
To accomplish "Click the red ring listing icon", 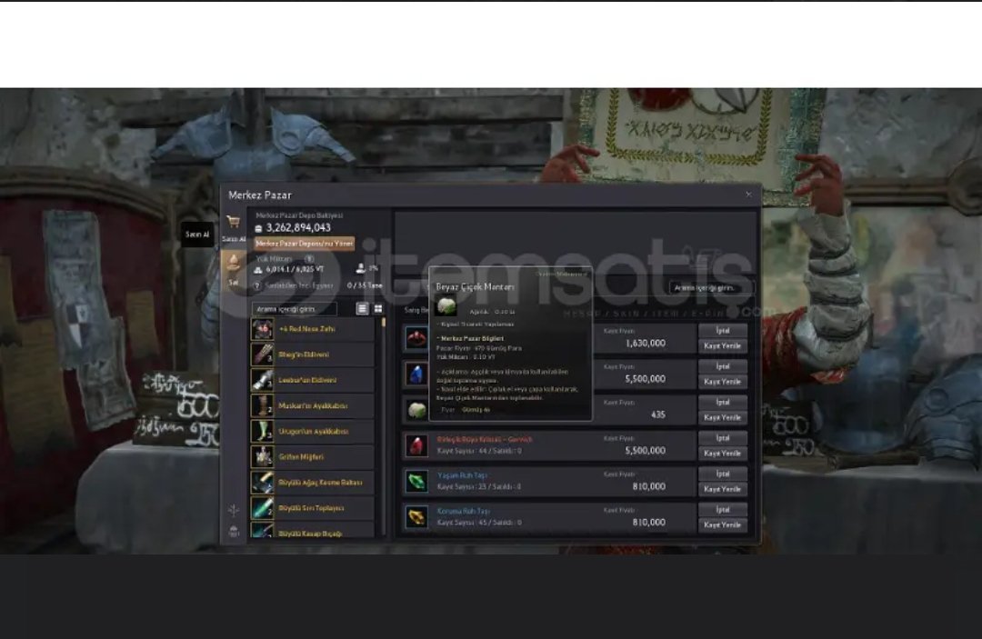I will pyautogui.click(x=416, y=339).
